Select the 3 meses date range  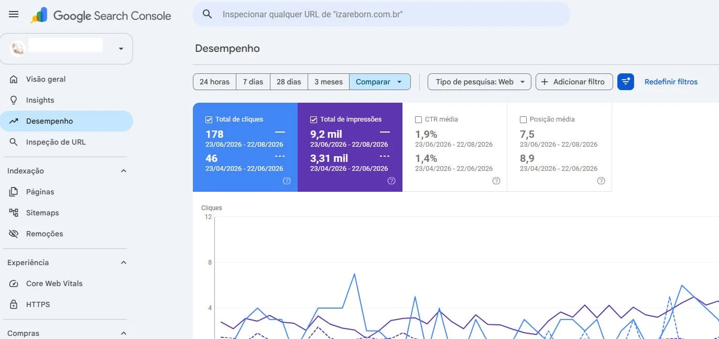(x=329, y=82)
